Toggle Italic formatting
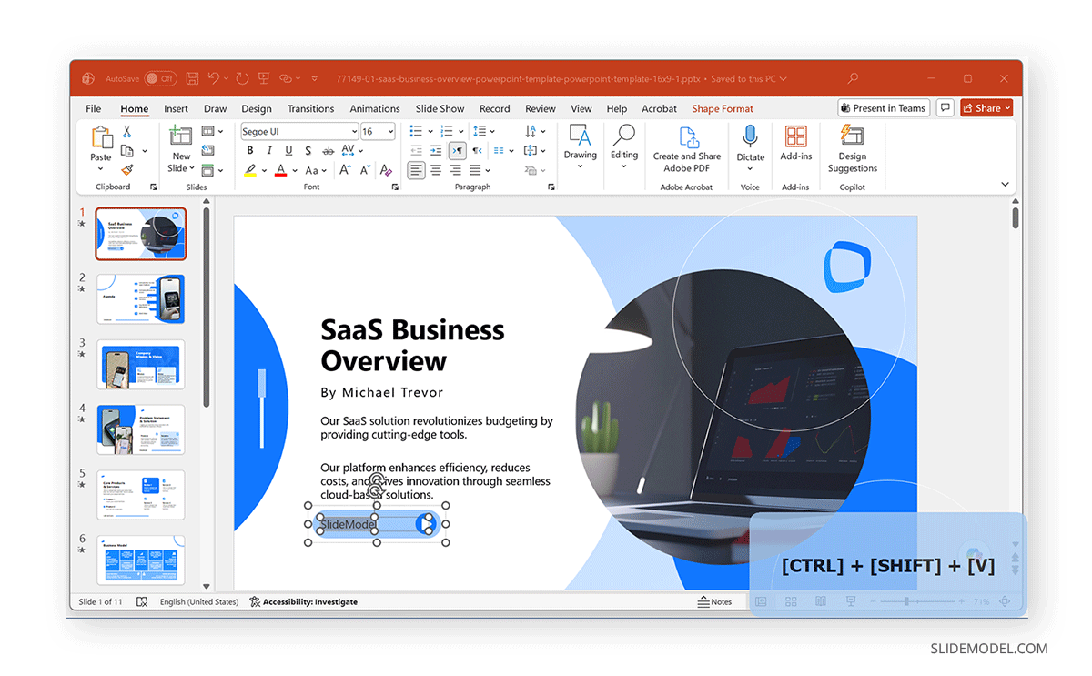Viewport: 1092px width, 676px height. [269, 151]
